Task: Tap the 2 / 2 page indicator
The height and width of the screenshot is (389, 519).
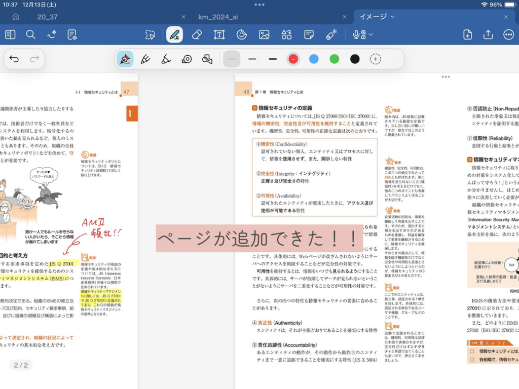Action: [x=21, y=365]
